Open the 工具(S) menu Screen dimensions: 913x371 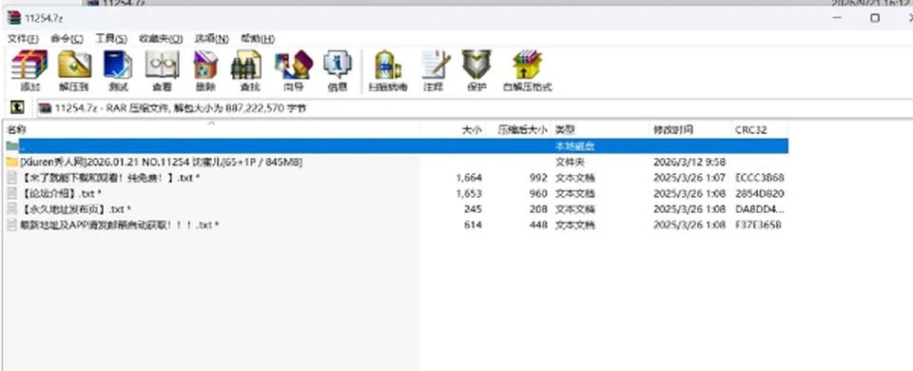(x=111, y=38)
